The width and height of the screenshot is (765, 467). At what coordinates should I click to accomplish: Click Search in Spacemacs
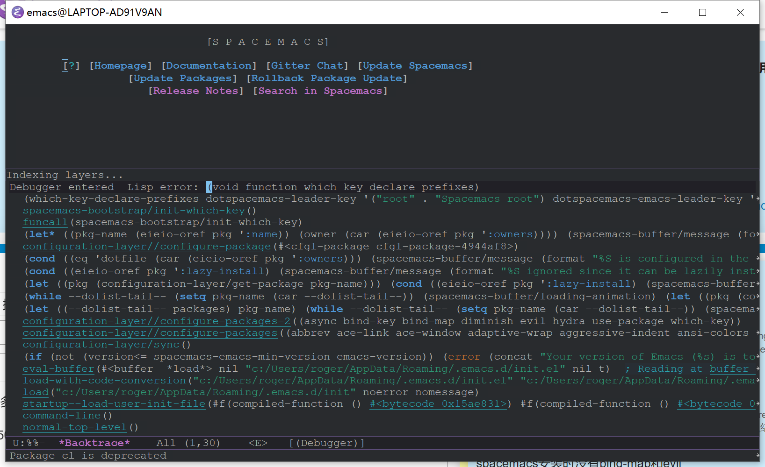point(320,91)
